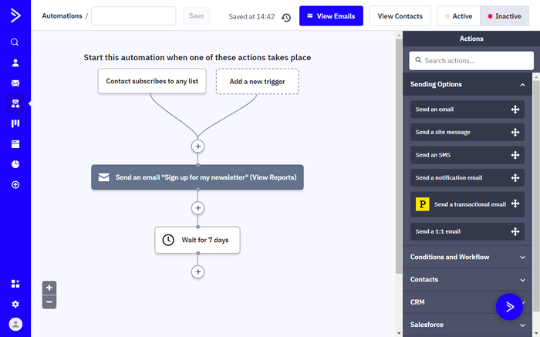
Task: Grab move handle for Send an SMS
Action: 515,155
